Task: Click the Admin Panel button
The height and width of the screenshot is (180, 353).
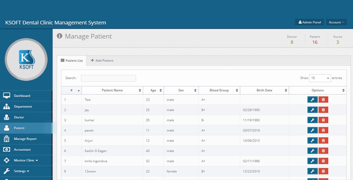Action: pyautogui.click(x=309, y=22)
